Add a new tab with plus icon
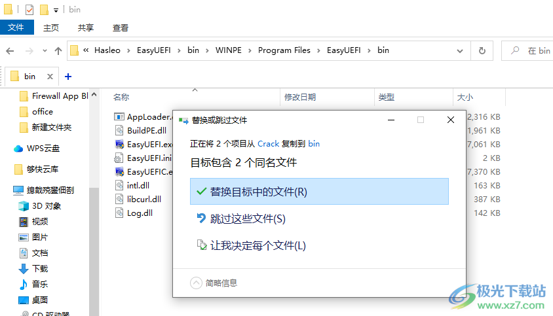553x316 pixels. click(x=68, y=77)
